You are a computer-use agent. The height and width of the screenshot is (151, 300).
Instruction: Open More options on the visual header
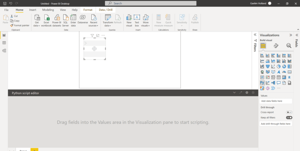tap(103, 36)
